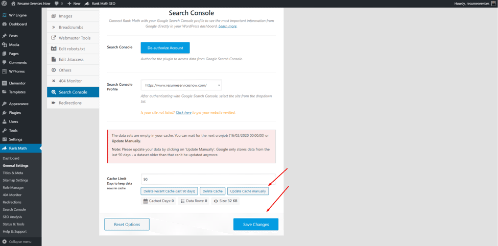Click the Redirections arrow icon
Screen dimensions: 498x246
pyautogui.click(x=53, y=103)
